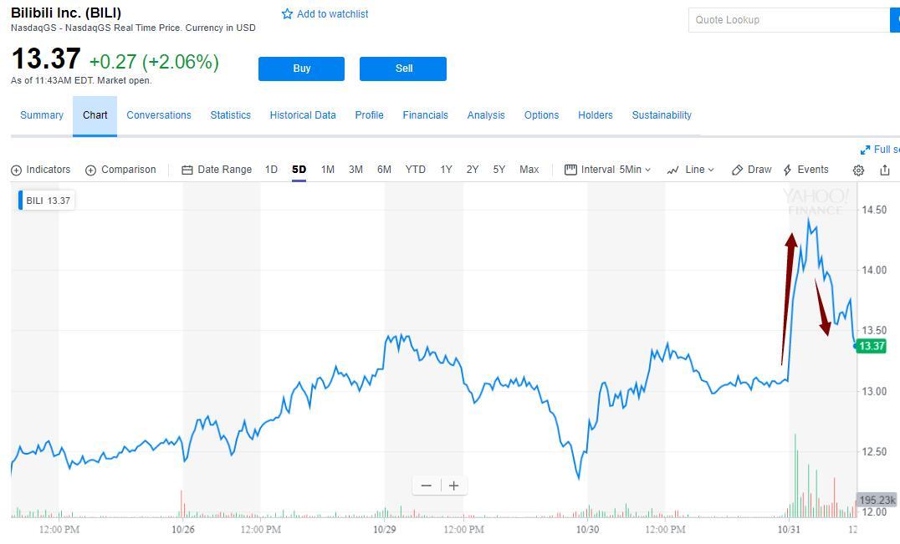Open chart settings gear icon
Image resolution: width=900 pixels, height=544 pixels.
[x=858, y=170]
